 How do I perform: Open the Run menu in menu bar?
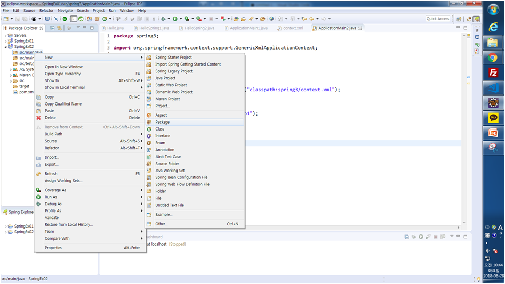[112, 10]
